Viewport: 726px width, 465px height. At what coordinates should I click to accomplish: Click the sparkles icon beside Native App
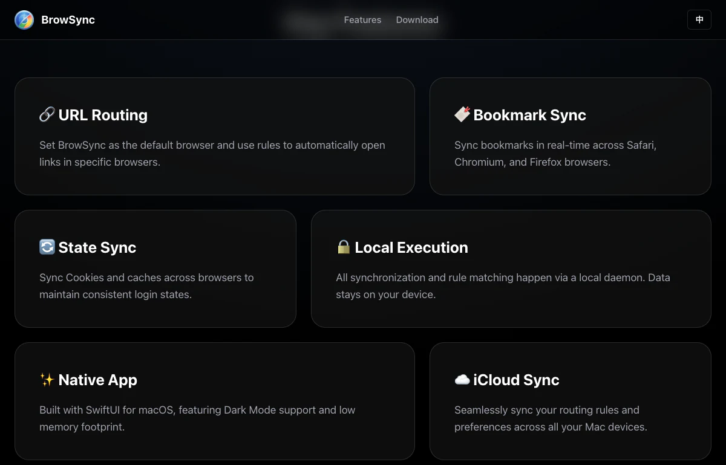(x=47, y=379)
